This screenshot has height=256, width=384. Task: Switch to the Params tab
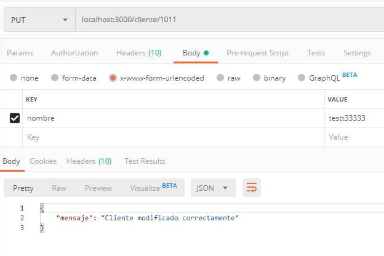pyautogui.click(x=20, y=53)
